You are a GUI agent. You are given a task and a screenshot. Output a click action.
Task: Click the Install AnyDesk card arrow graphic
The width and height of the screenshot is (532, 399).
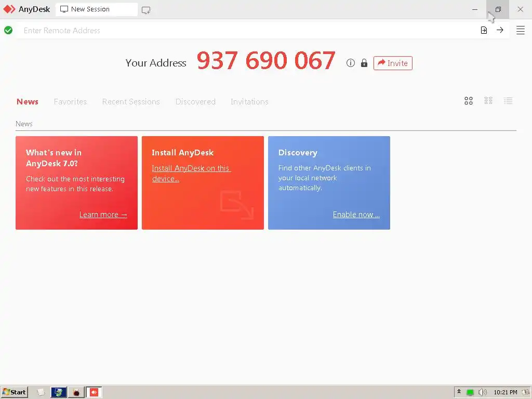237,205
